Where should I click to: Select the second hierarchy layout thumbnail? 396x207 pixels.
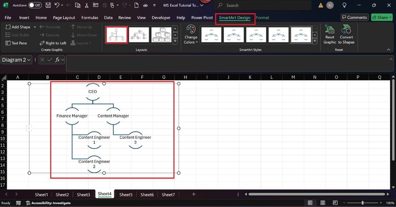click(139, 35)
